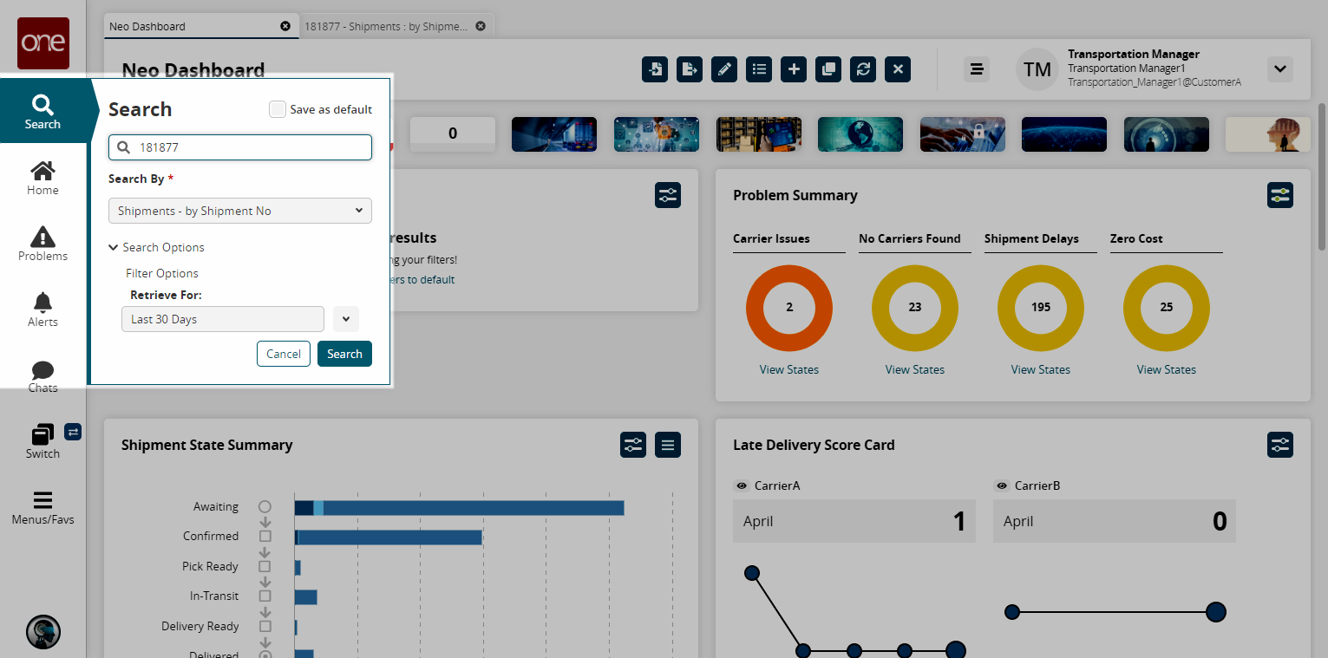
Task: Expand the user profile dropdown
Action: pos(1280,69)
